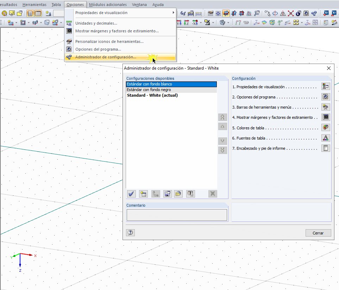Open the toolbars and menus icon in row 3

[326, 107]
